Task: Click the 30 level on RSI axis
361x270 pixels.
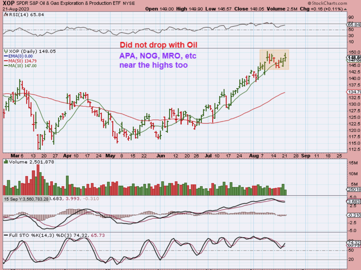Action: coord(351,36)
